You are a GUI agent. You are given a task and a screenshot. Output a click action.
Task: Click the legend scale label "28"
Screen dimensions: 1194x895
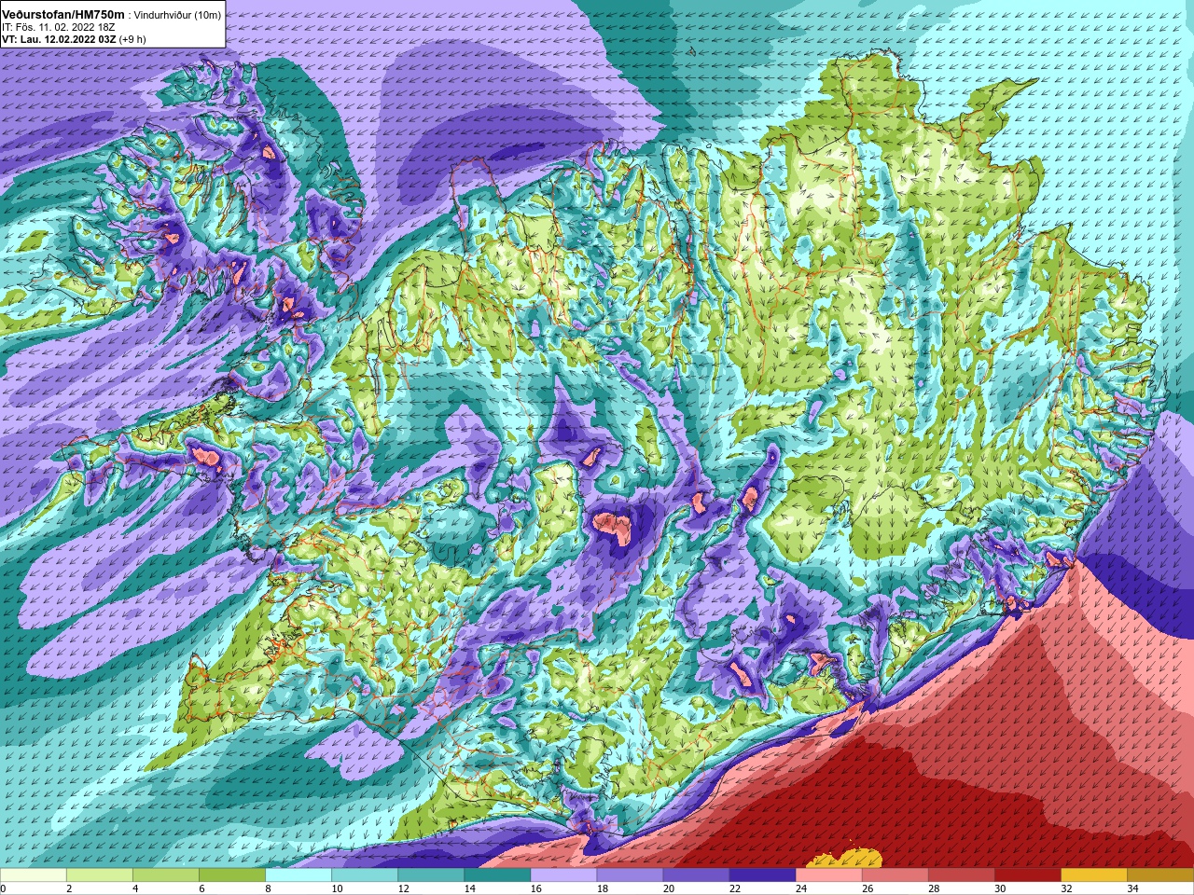[x=933, y=888]
